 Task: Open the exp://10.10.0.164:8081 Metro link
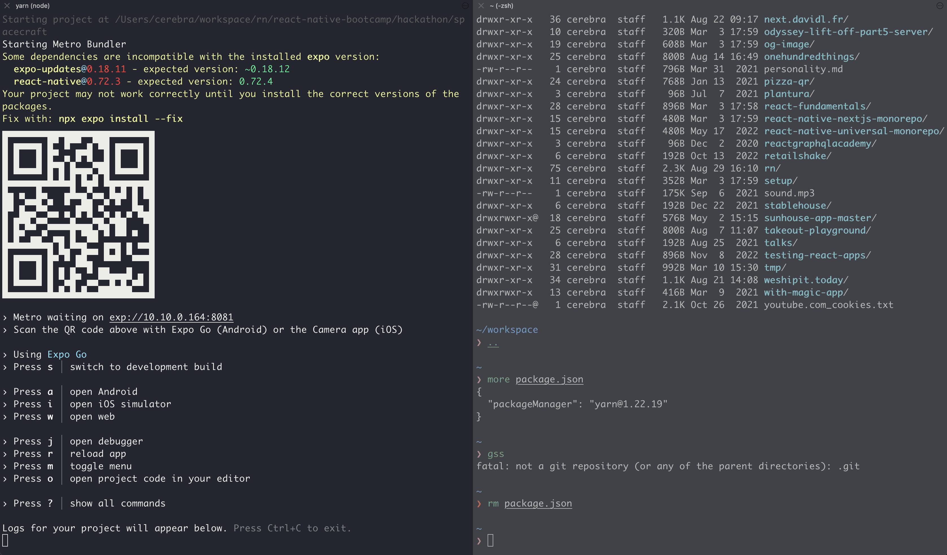tap(171, 317)
